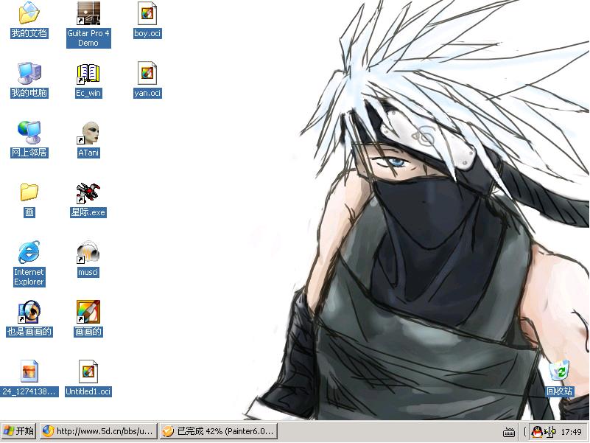This screenshot has width=590, height=443.
Task: Launch 画画的 Painter shortcut
Action: click(x=88, y=312)
